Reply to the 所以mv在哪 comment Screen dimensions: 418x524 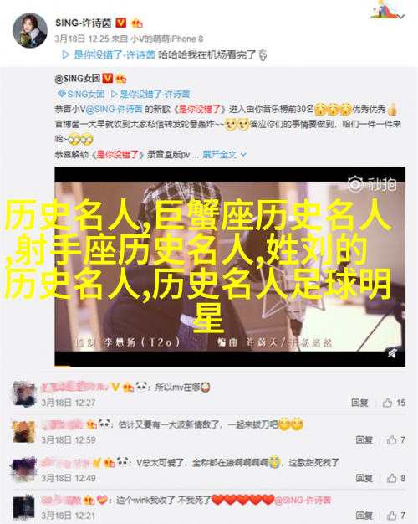[x=359, y=403]
